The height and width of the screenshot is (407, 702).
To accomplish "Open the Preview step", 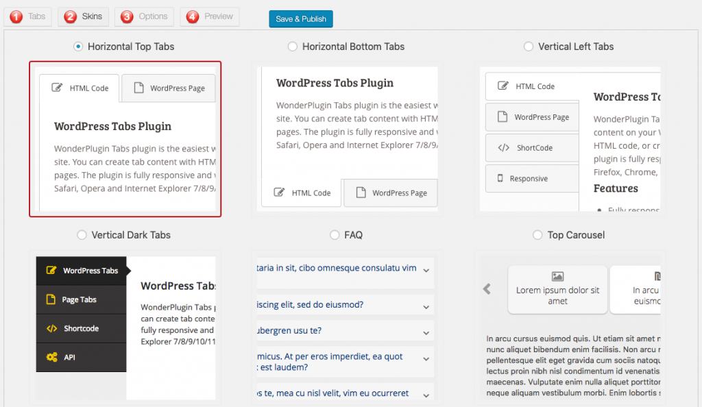I will pos(209,18).
